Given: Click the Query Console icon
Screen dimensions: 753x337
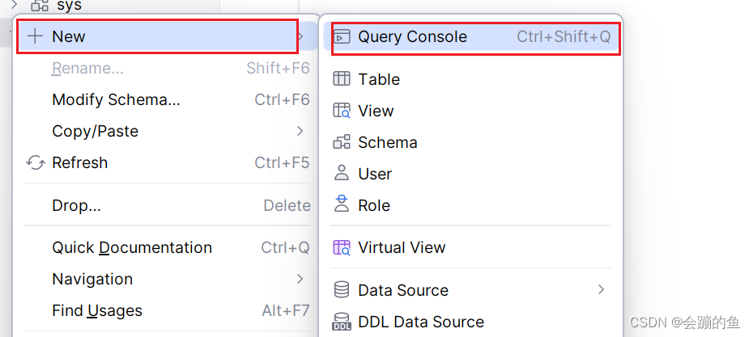Looking at the screenshot, I should [342, 37].
